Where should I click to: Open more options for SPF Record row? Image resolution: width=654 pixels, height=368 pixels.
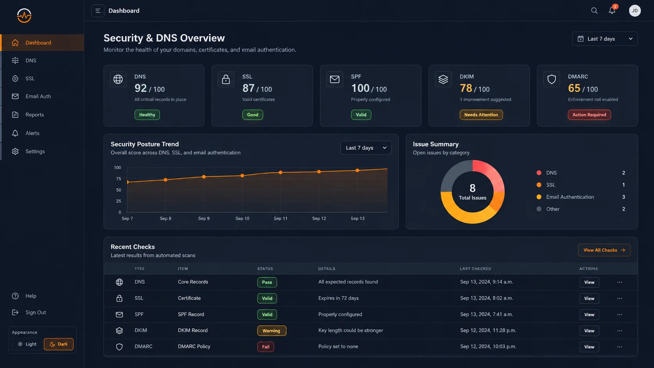[620, 314]
